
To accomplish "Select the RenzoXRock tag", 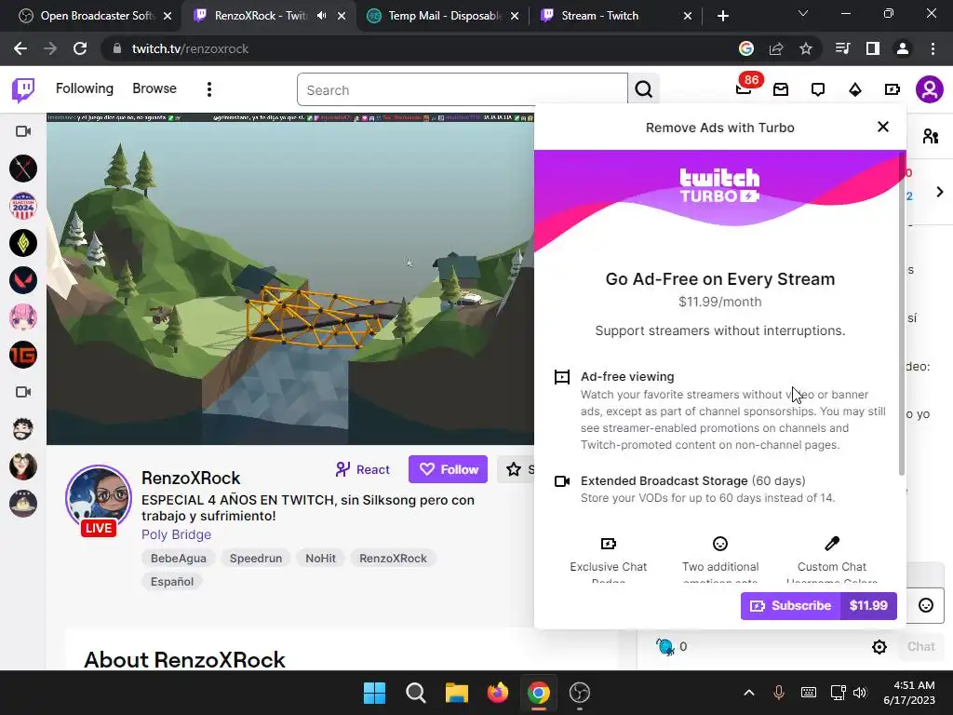I will tap(393, 559).
